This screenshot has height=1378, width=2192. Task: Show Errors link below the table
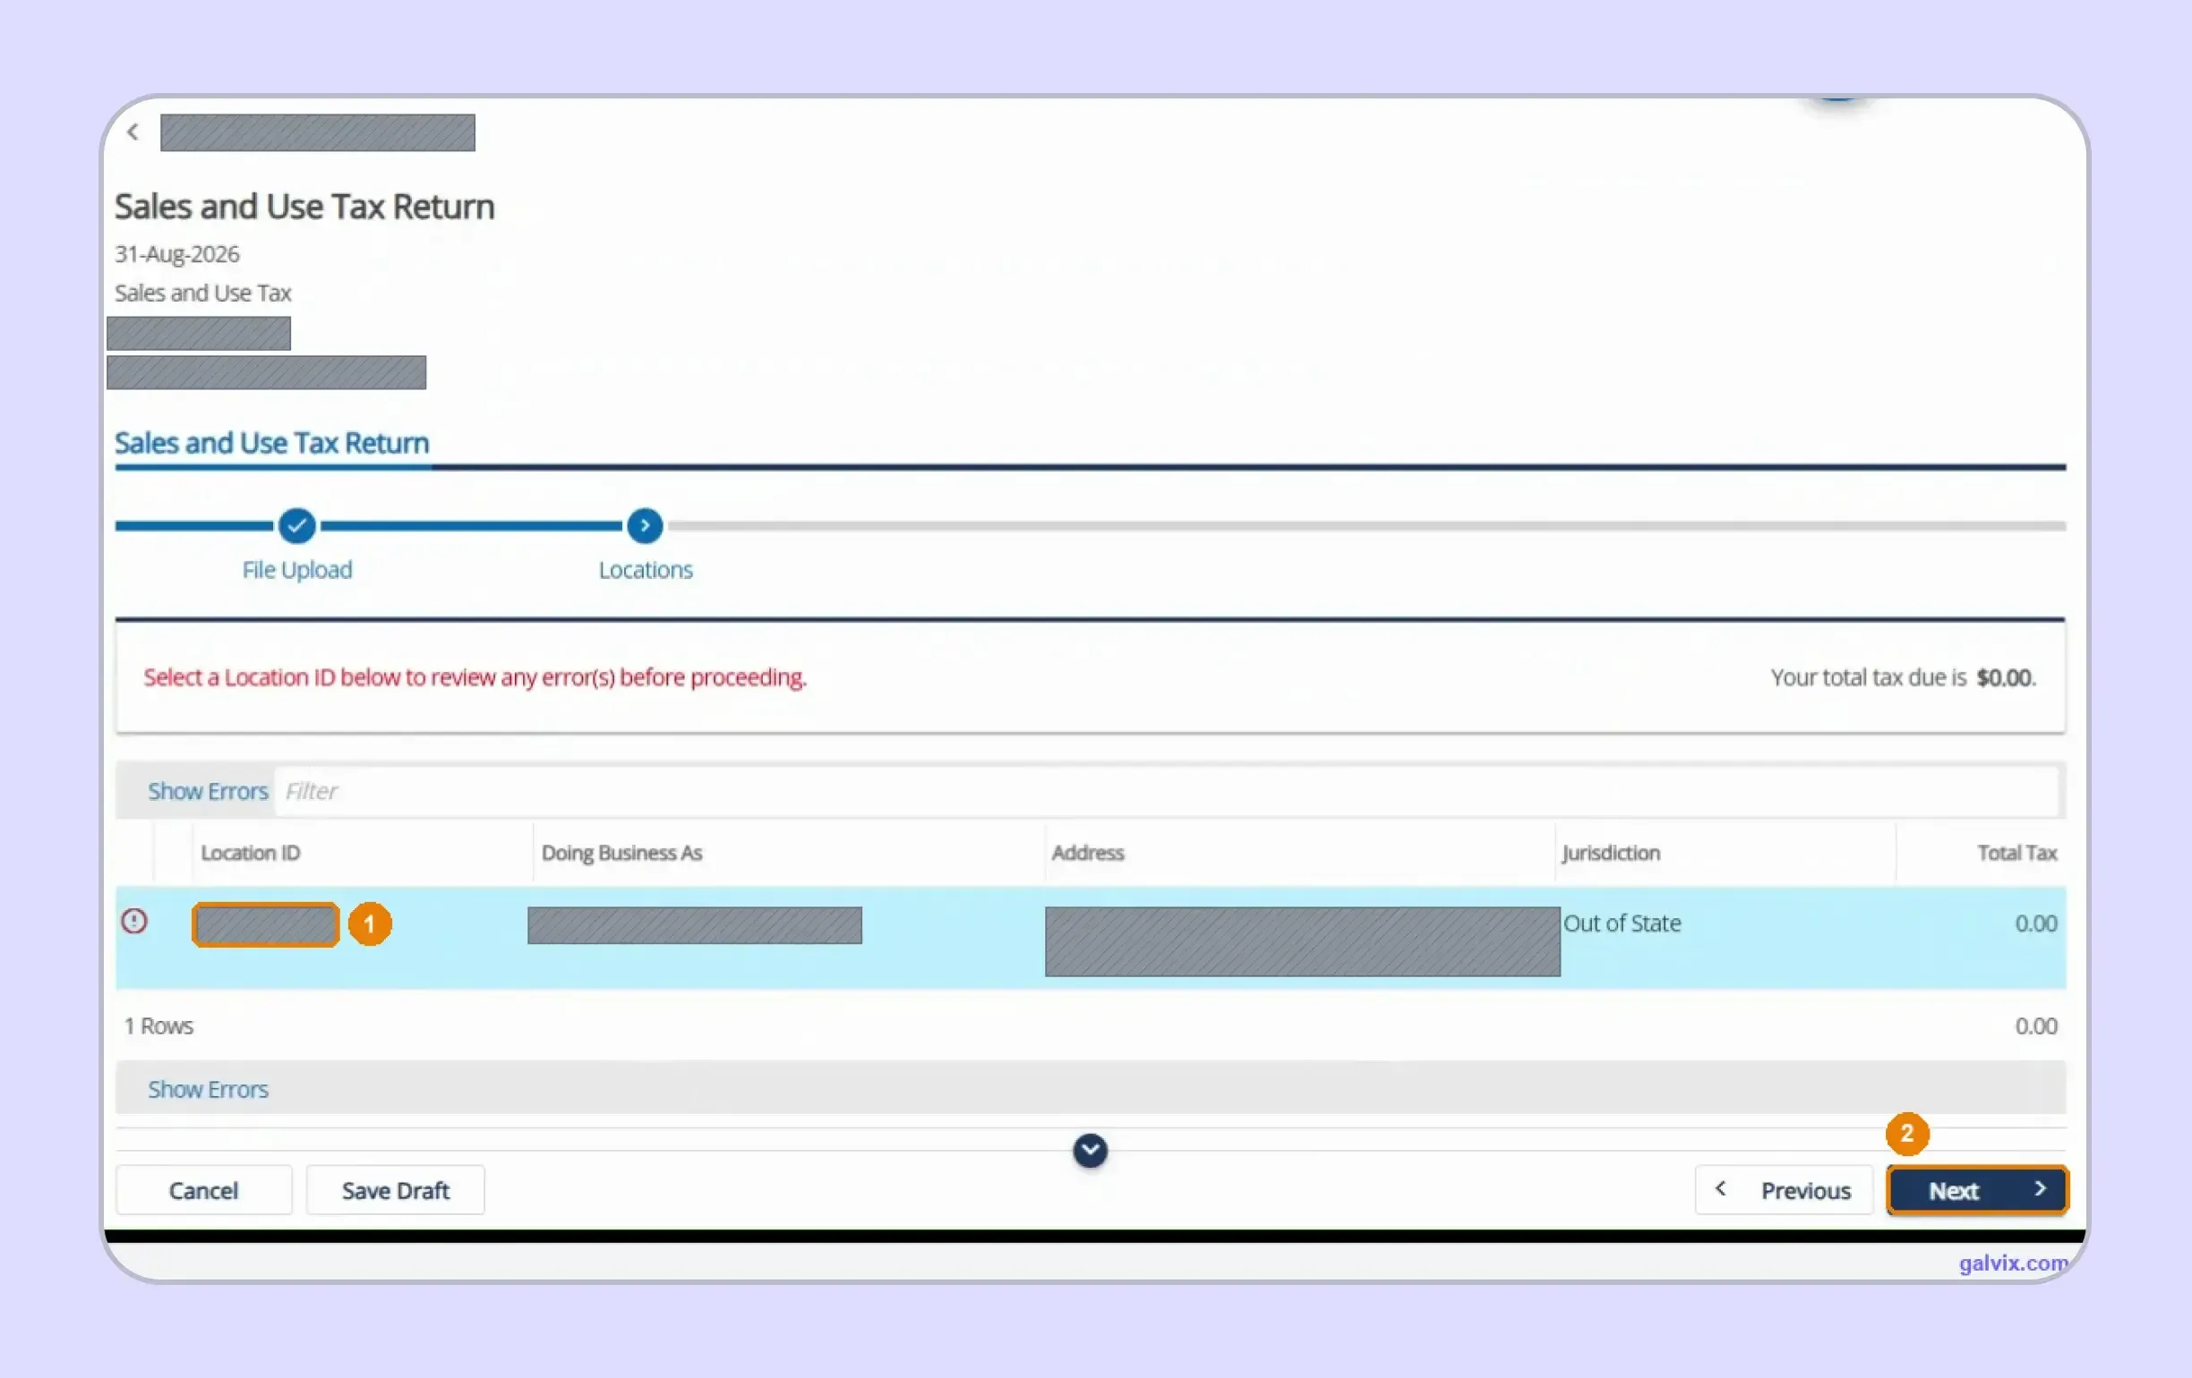[x=209, y=1090]
